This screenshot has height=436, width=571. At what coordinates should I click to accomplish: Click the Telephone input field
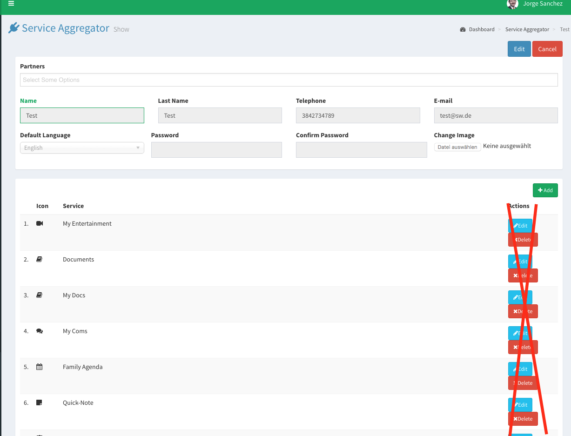[x=358, y=116]
